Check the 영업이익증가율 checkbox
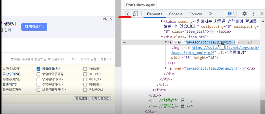The width and height of the screenshot is (265, 114). pyautogui.click(x=38, y=74)
